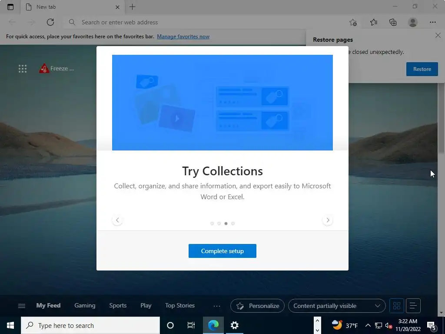Click the Microsoft Edge taskbar icon

213,325
